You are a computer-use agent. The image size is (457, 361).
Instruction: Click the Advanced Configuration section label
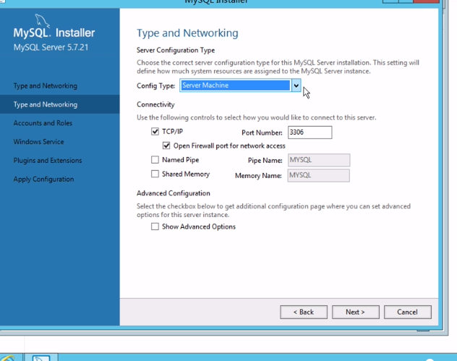point(174,193)
